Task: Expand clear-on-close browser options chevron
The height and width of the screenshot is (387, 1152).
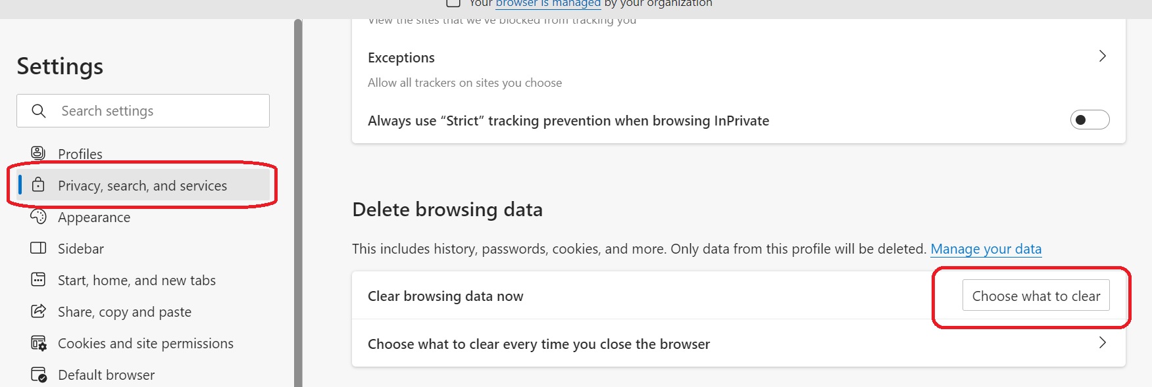Action: pyautogui.click(x=1103, y=343)
